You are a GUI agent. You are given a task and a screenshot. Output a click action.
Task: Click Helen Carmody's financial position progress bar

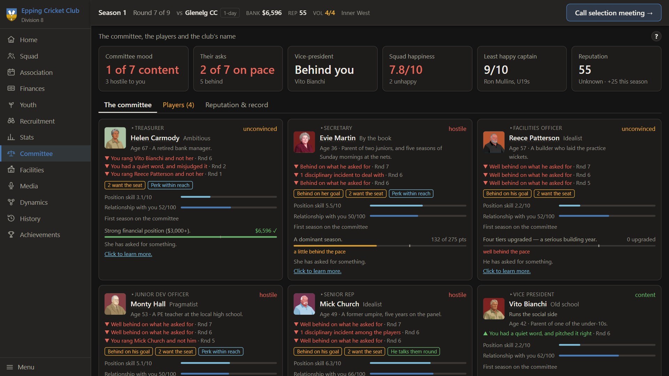pyautogui.click(x=191, y=237)
